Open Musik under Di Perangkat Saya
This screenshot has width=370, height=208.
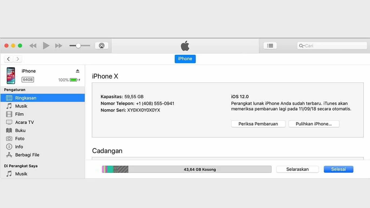pos(43,174)
